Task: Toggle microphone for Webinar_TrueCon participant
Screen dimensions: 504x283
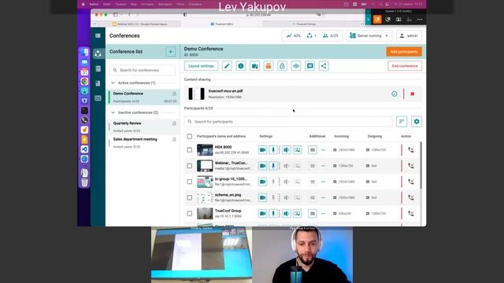Action: (x=273, y=166)
